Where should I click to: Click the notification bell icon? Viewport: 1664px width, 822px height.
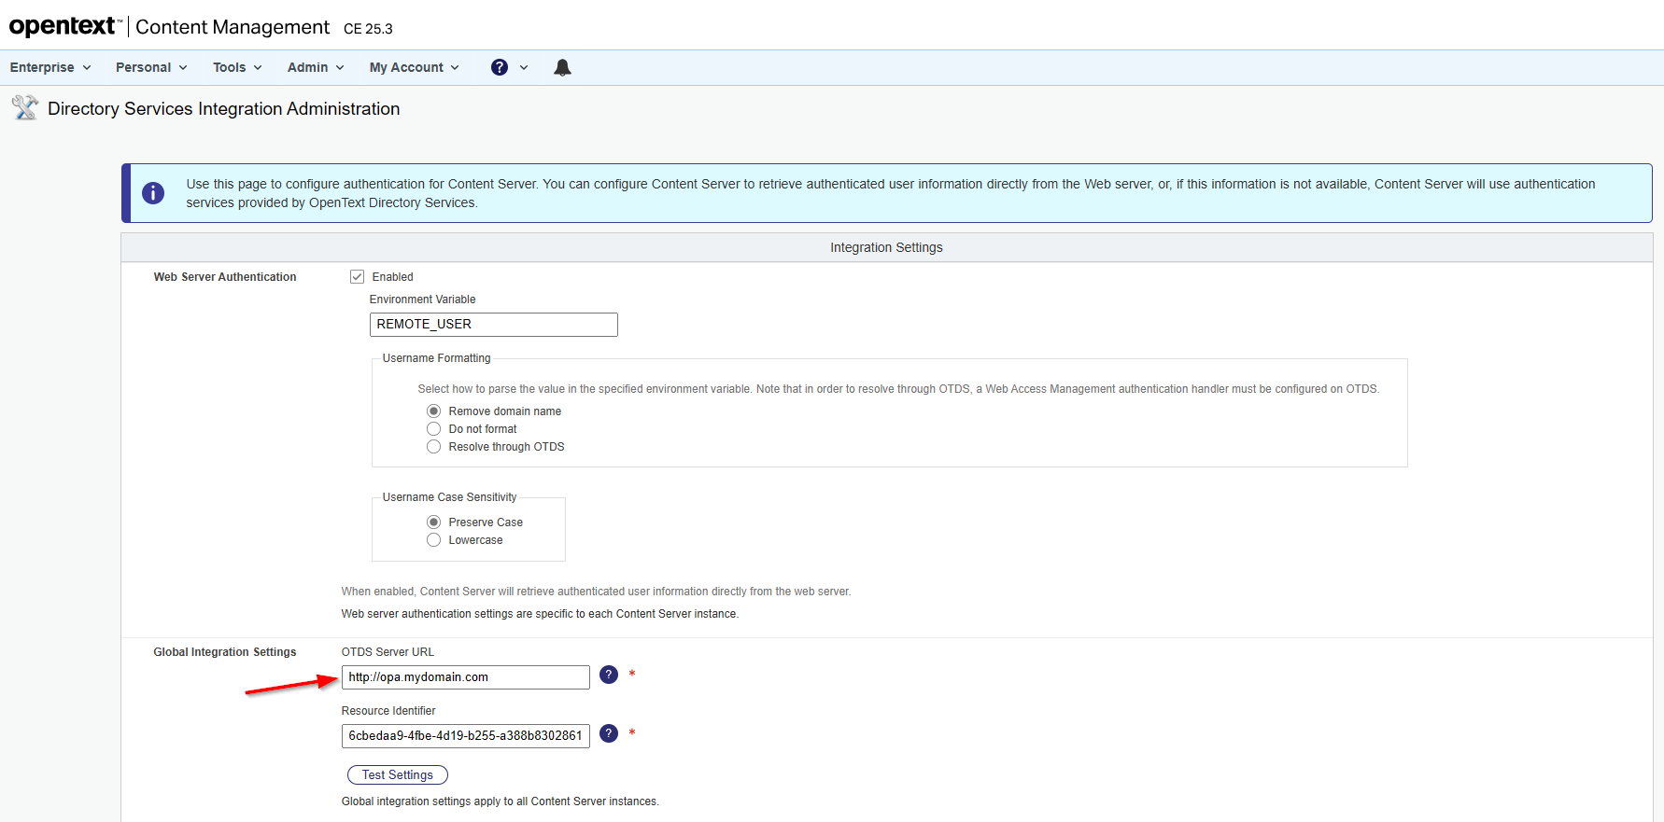(562, 67)
